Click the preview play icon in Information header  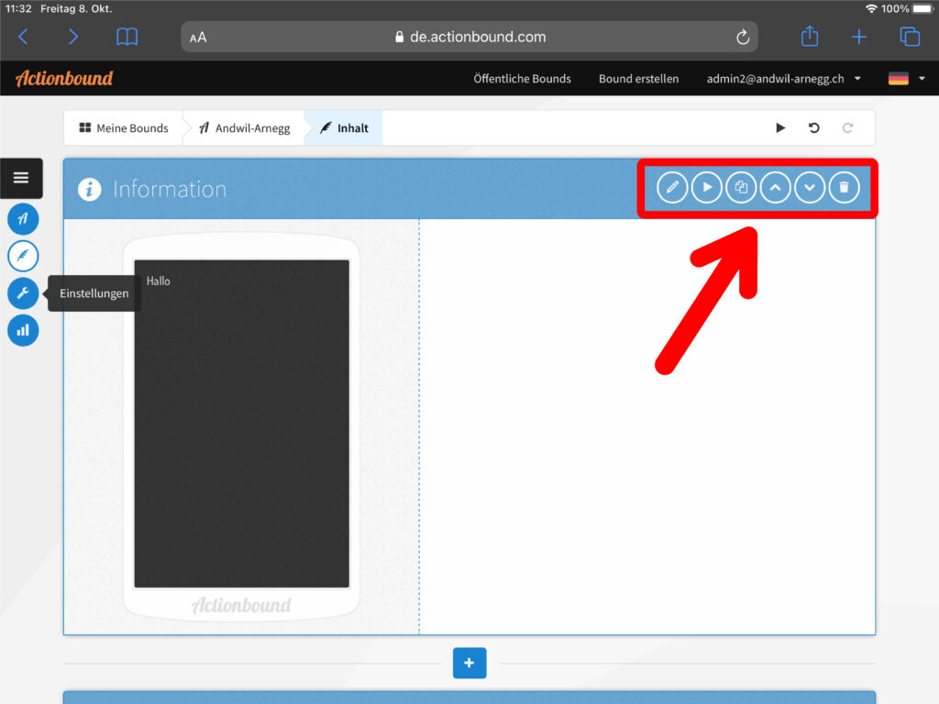(x=706, y=188)
